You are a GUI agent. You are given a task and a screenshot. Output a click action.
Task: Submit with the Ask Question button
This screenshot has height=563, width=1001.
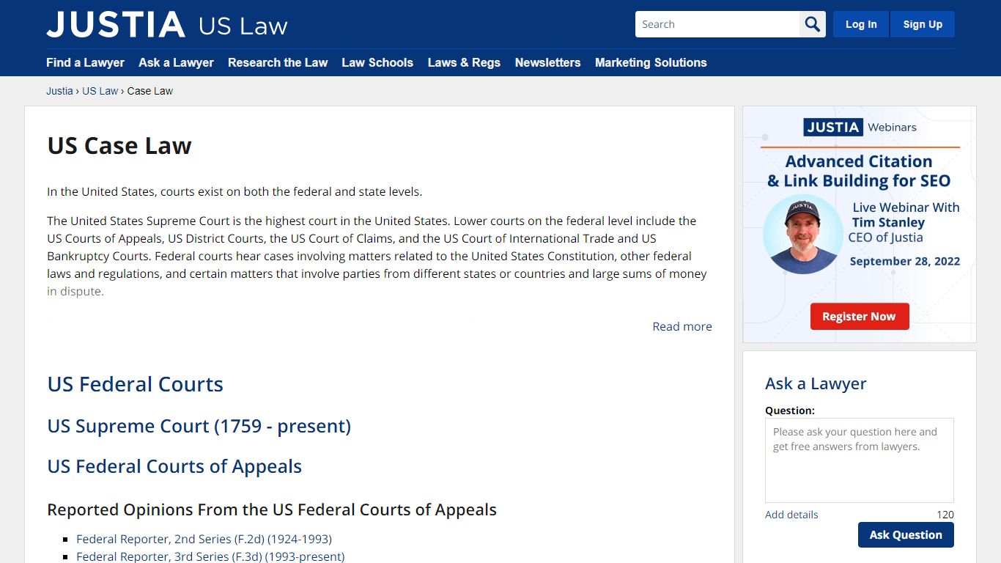906,535
